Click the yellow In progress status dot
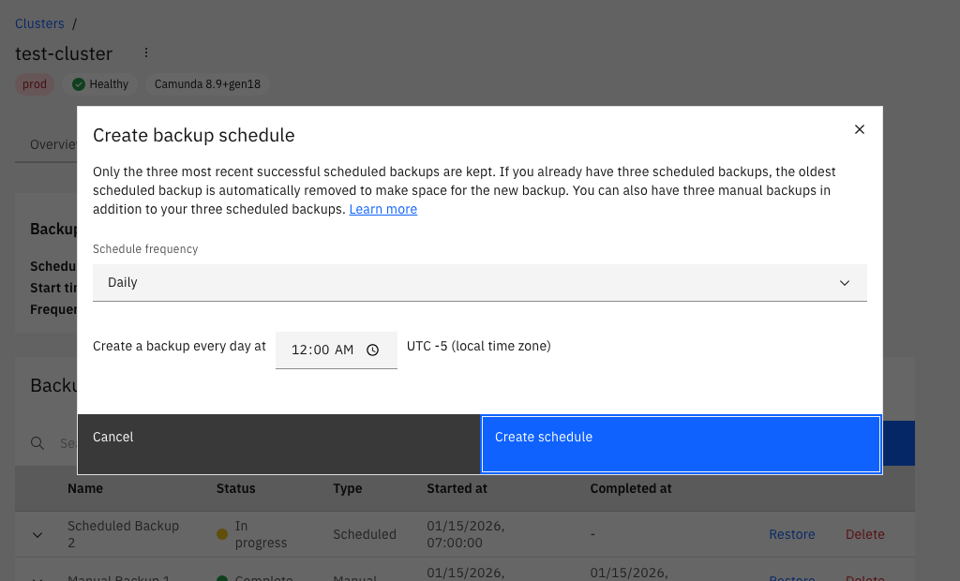 pos(222,534)
